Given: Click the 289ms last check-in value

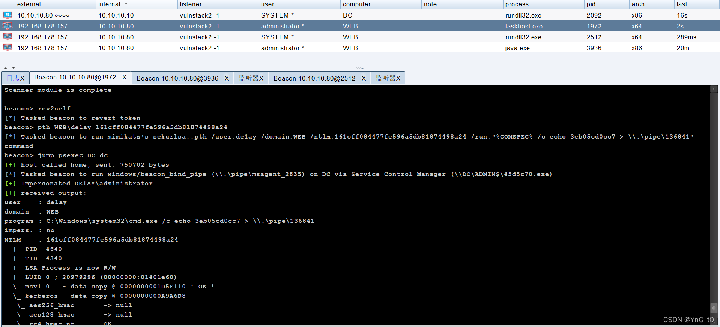Looking at the screenshot, I should [x=686, y=37].
